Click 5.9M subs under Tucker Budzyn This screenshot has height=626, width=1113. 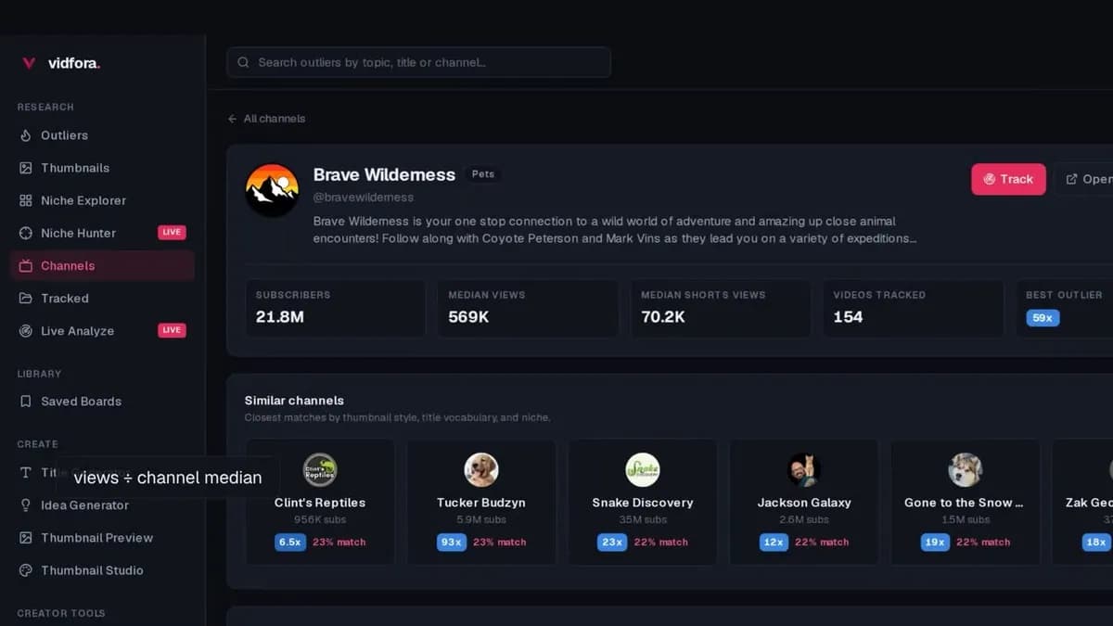[x=481, y=520]
